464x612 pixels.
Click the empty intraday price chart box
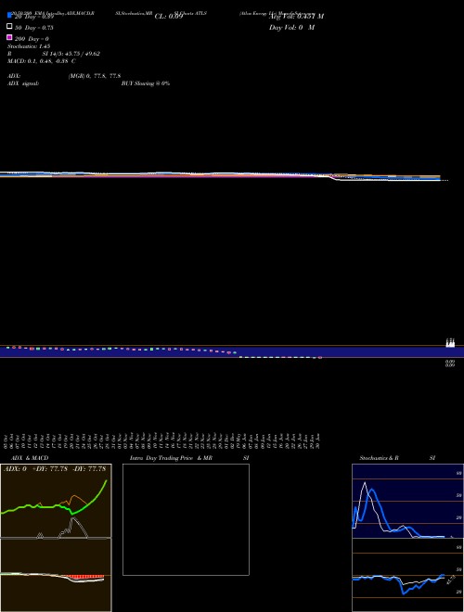[186, 519]
